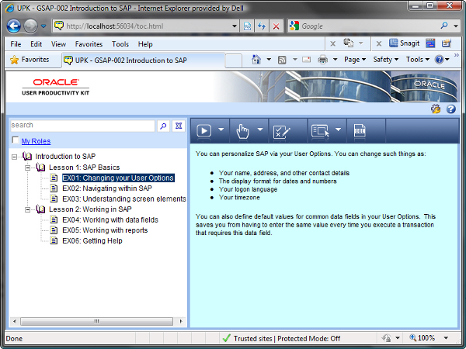Open the File menu
Screen dimensions: 466x349
(16, 44)
